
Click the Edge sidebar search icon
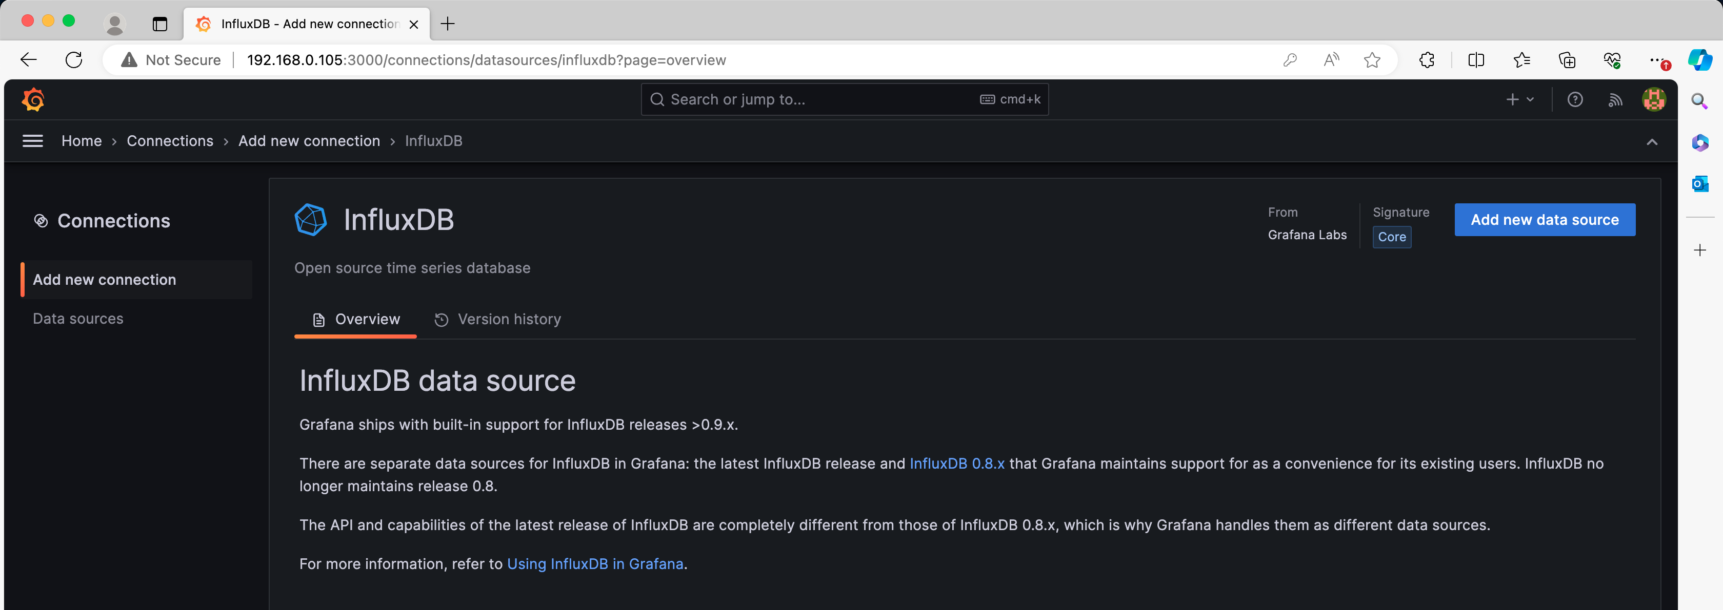(1699, 101)
